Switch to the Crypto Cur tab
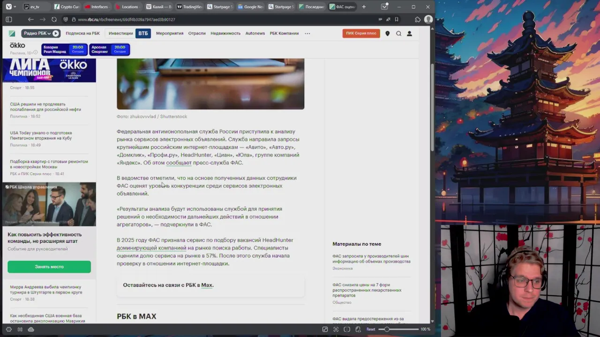 tap(67, 7)
